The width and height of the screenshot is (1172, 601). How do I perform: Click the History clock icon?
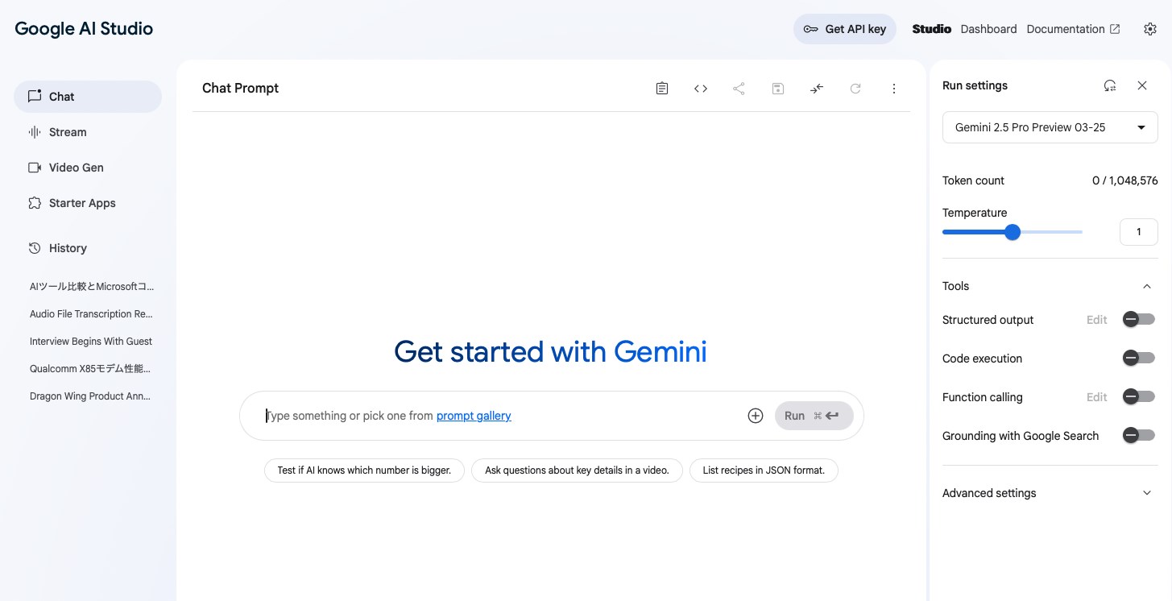click(35, 248)
